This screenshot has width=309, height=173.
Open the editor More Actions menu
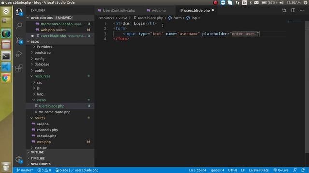pyautogui.click(x=302, y=10)
